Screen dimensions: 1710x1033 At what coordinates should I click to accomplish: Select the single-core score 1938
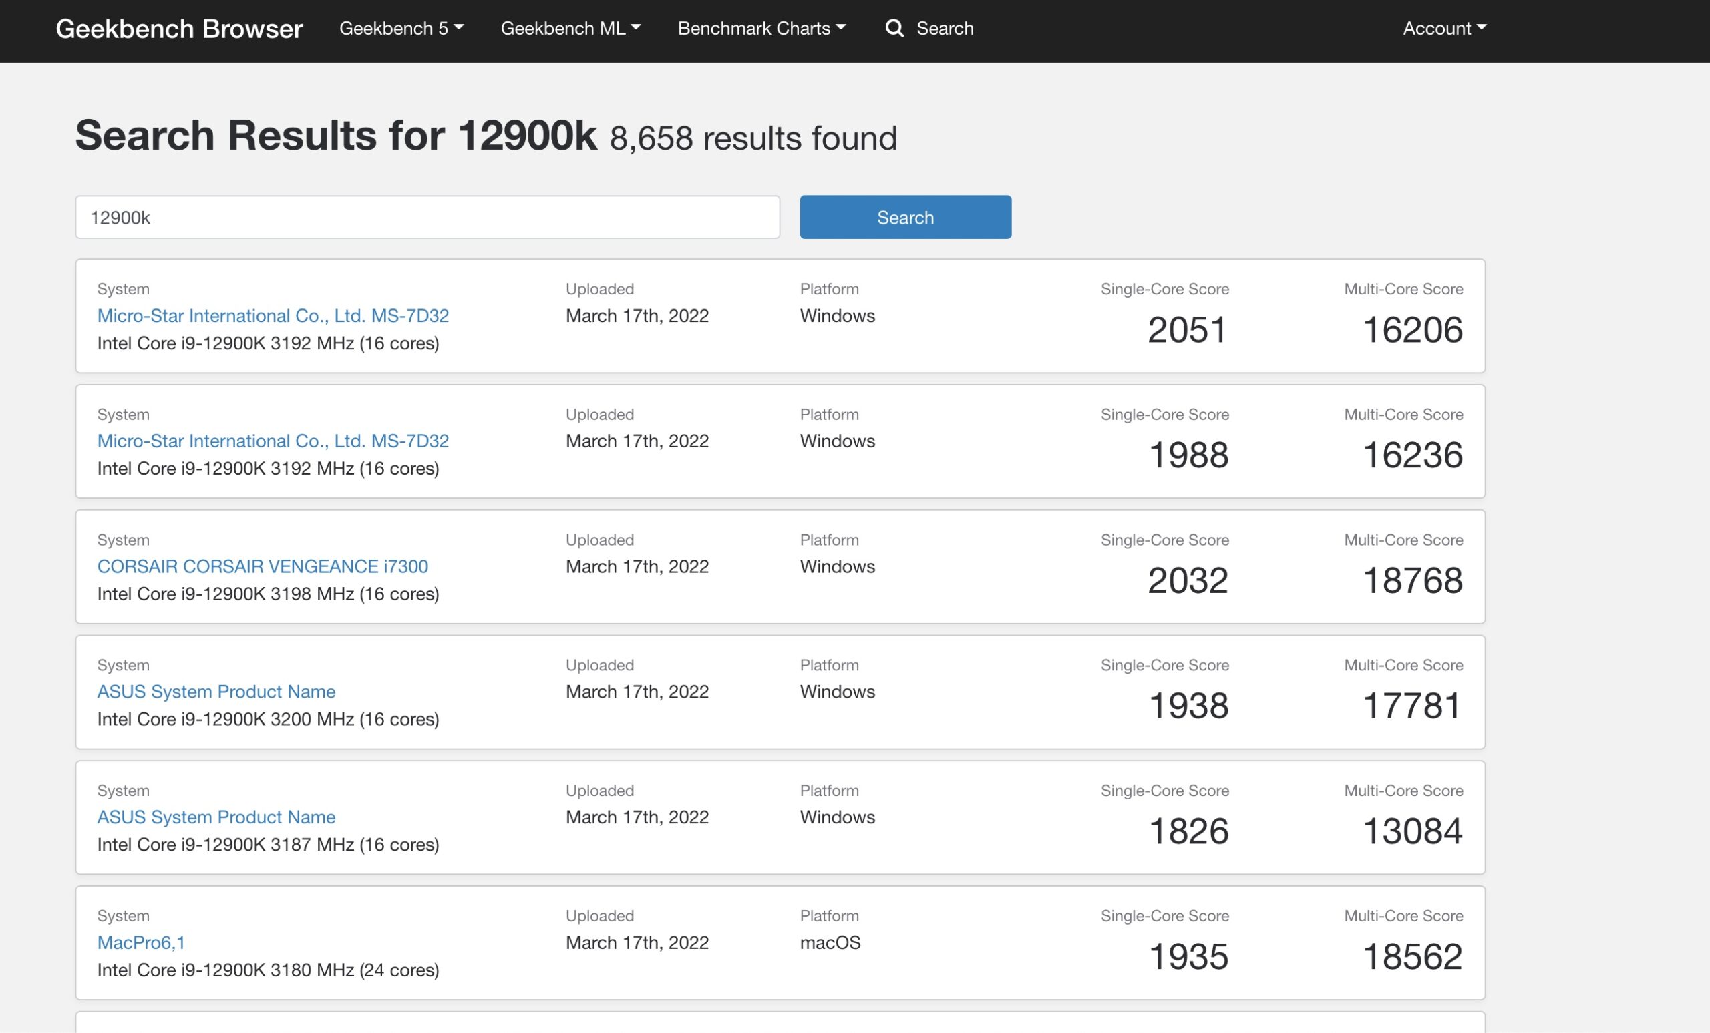pyautogui.click(x=1188, y=706)
